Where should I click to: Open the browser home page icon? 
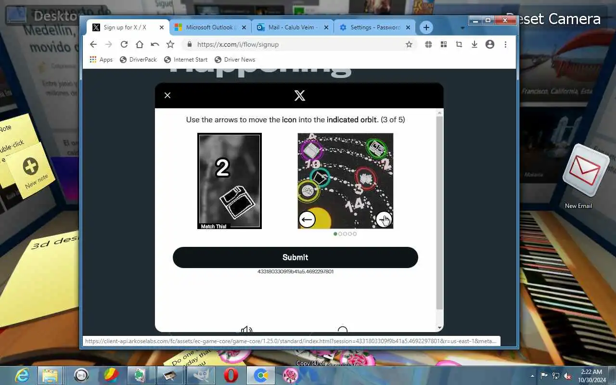140,44
